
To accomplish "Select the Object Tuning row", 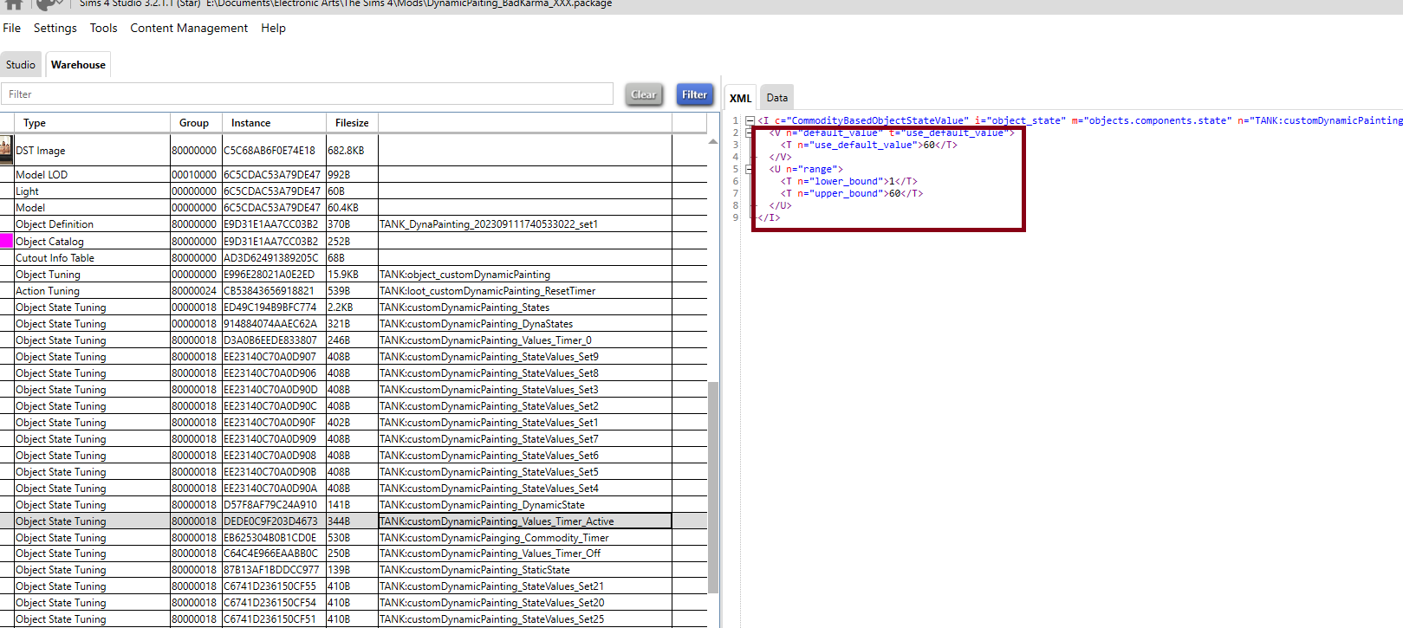I will click(x=354, y=274).
